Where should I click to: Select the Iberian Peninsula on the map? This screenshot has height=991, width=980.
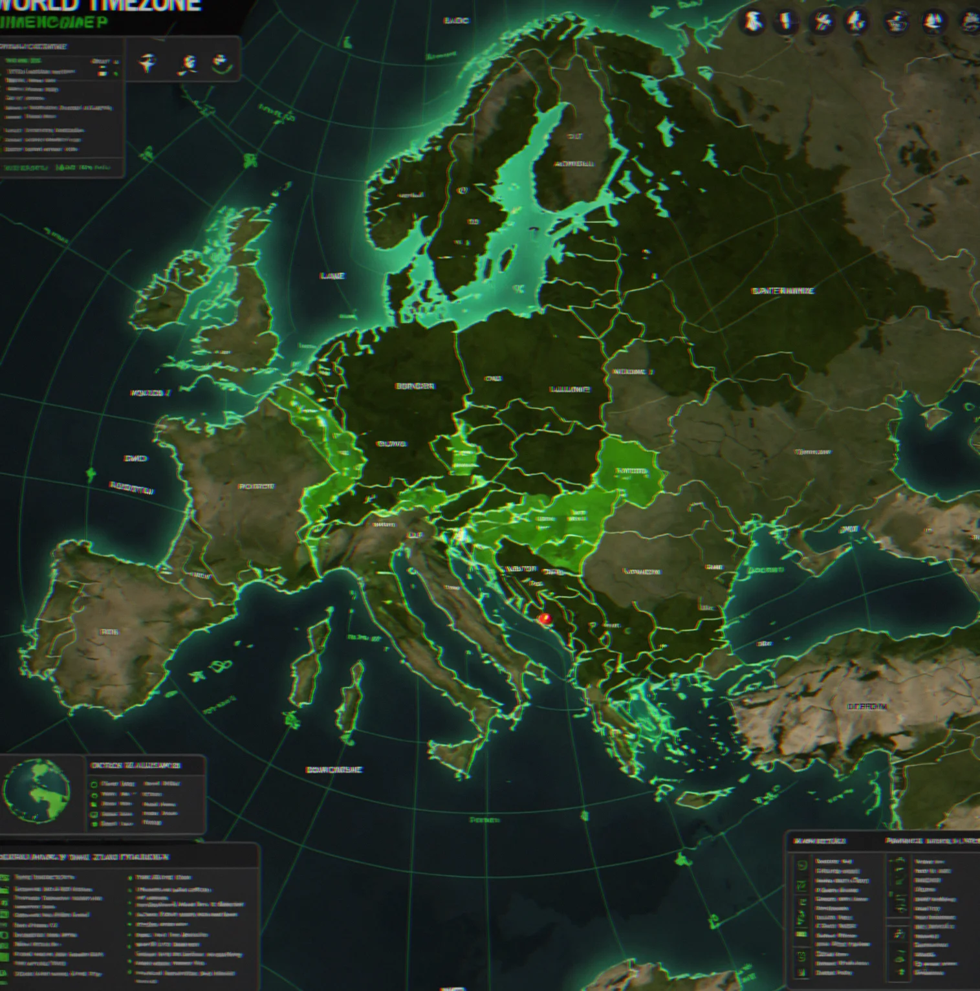(x=116, y=631)
